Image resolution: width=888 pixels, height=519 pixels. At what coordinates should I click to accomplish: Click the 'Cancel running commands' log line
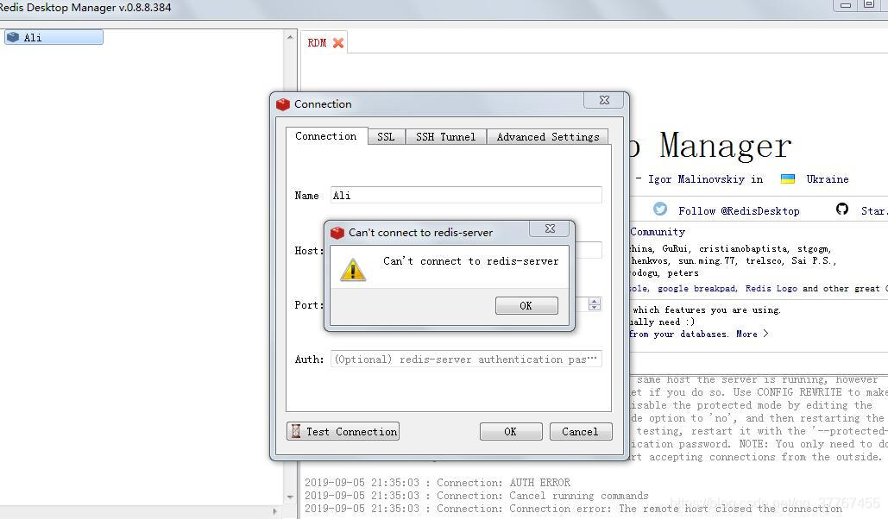coord(476,496)
